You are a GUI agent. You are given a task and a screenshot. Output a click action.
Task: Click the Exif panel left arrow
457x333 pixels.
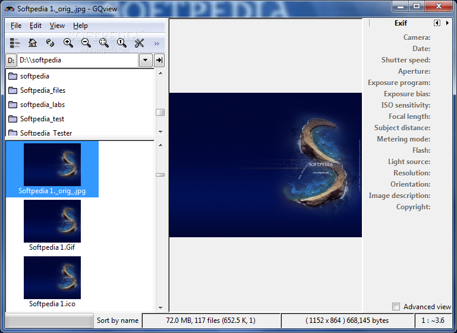(437, 23)
